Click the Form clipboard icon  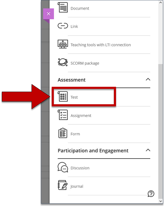tap(63, 133)
